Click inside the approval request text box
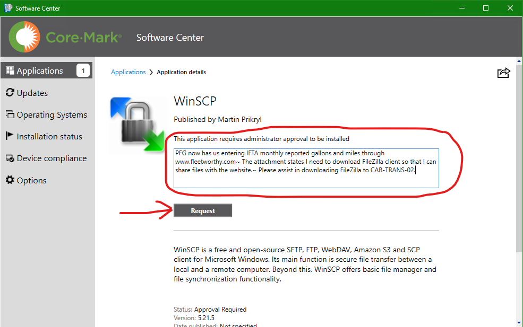Image resolution: width=523 pixels, height=327 pixels. 306,168
